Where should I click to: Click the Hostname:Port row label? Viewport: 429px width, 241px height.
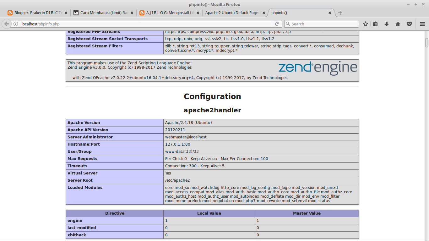click(x=84, y=144)
